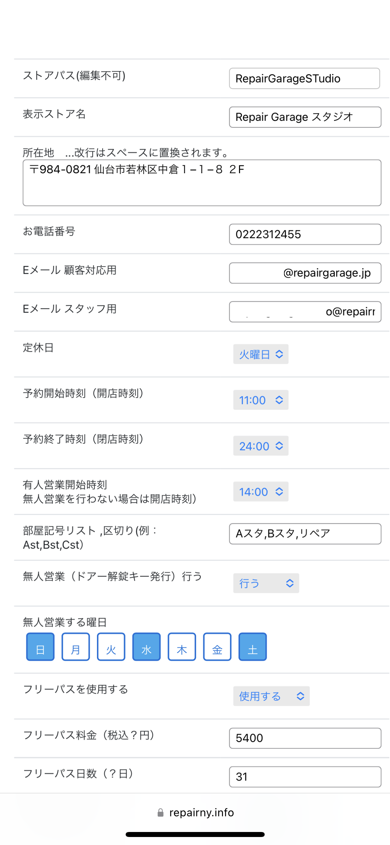Screen dimensions: 390x845
Task: Open the 14:00 staffed start time dropdown
Action: (261, 492)
